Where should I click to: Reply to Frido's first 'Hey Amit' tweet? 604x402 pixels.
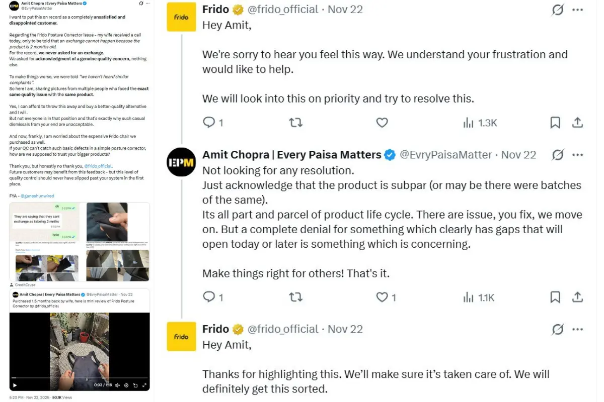tap(209, 122)
